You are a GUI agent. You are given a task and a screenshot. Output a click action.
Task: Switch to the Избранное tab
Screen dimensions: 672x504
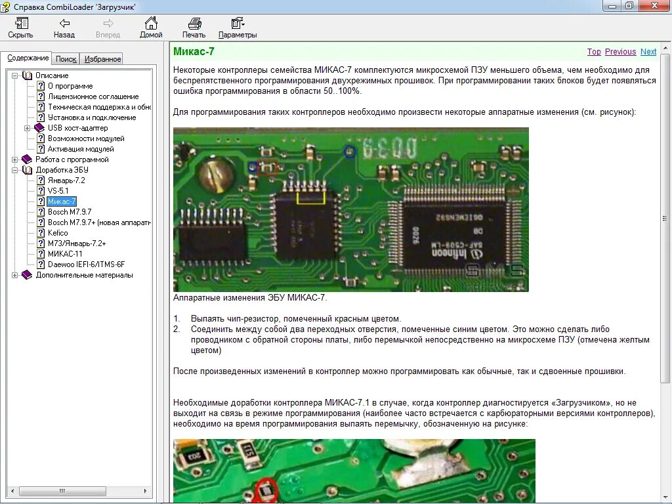102,59
